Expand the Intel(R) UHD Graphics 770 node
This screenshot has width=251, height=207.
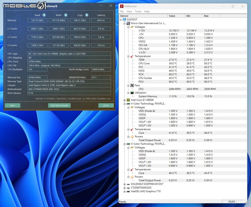point(125,192)
